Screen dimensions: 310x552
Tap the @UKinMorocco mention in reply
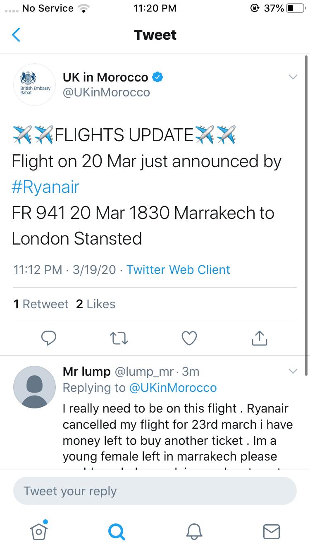173,388
